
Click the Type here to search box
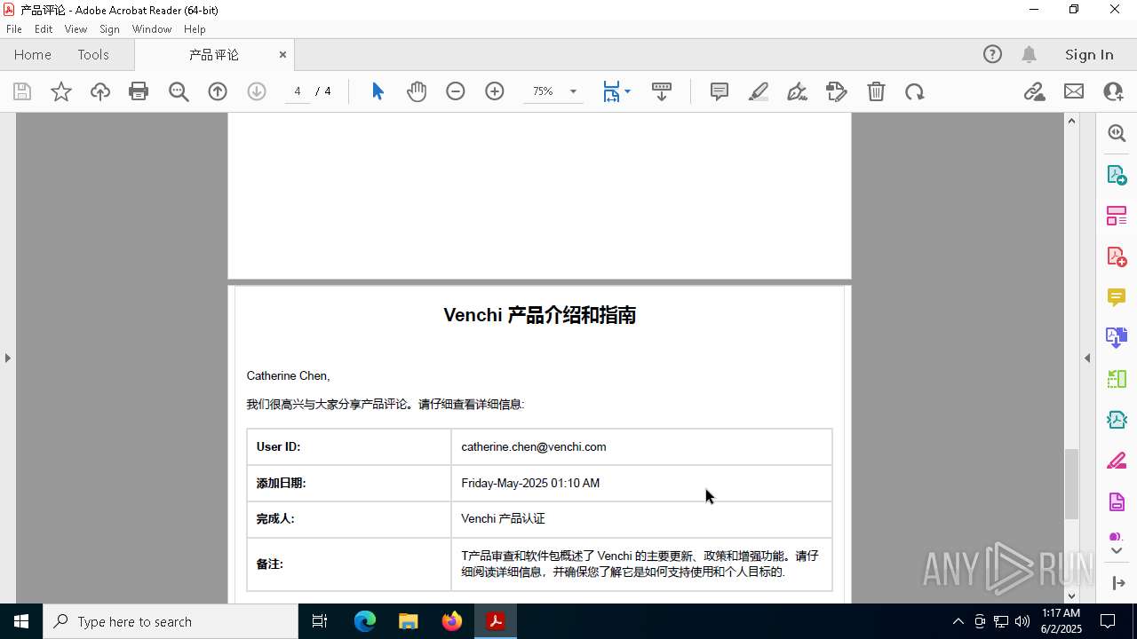(x=171, y=621)
